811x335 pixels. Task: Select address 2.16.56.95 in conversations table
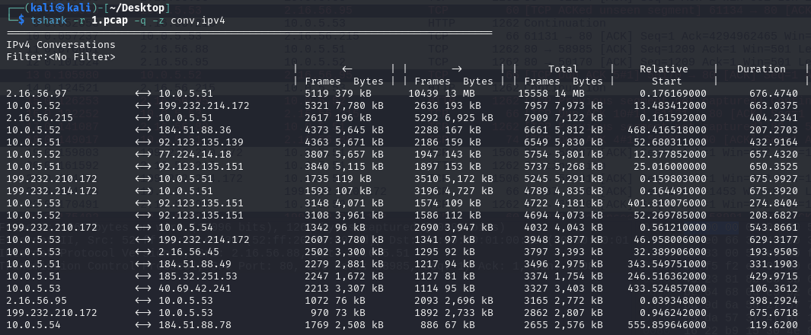coord(37,301)
